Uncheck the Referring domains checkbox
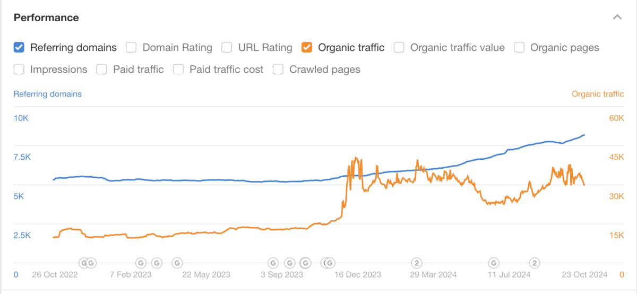 19,48
